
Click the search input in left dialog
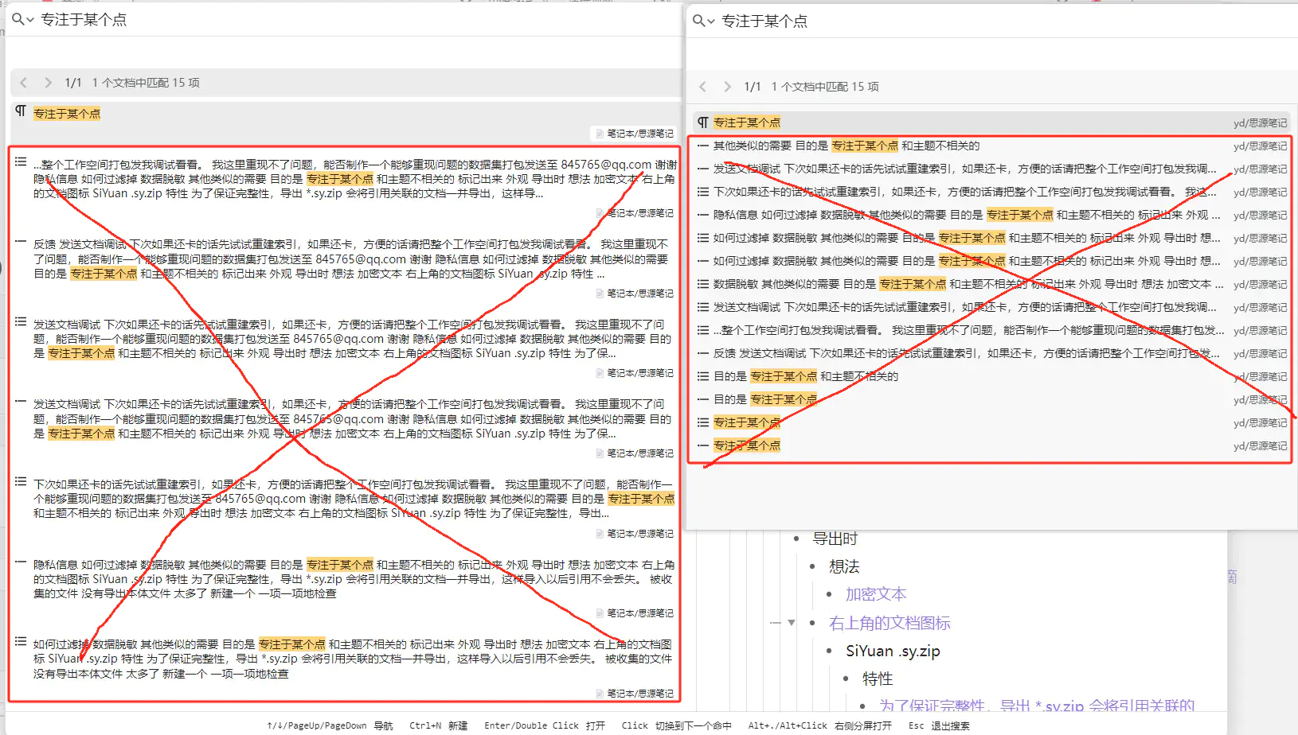pyautogui.click(x=319, y=19)
